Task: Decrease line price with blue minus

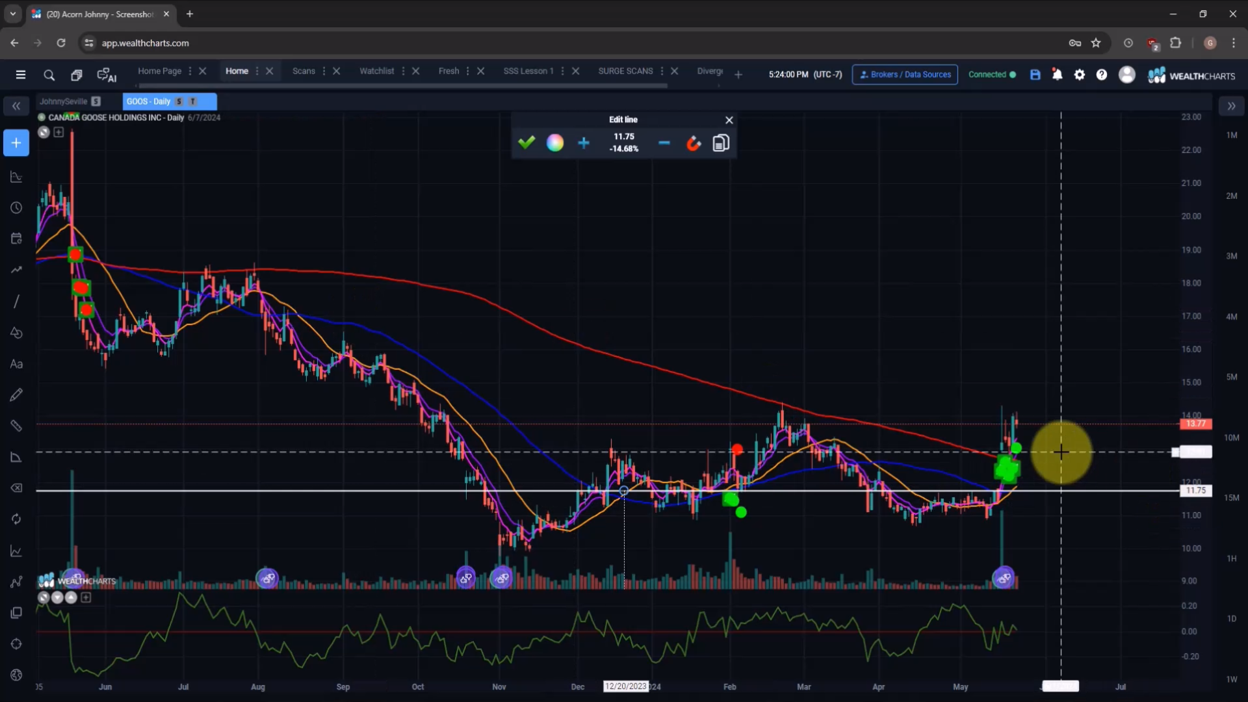Action: (664, 143)
